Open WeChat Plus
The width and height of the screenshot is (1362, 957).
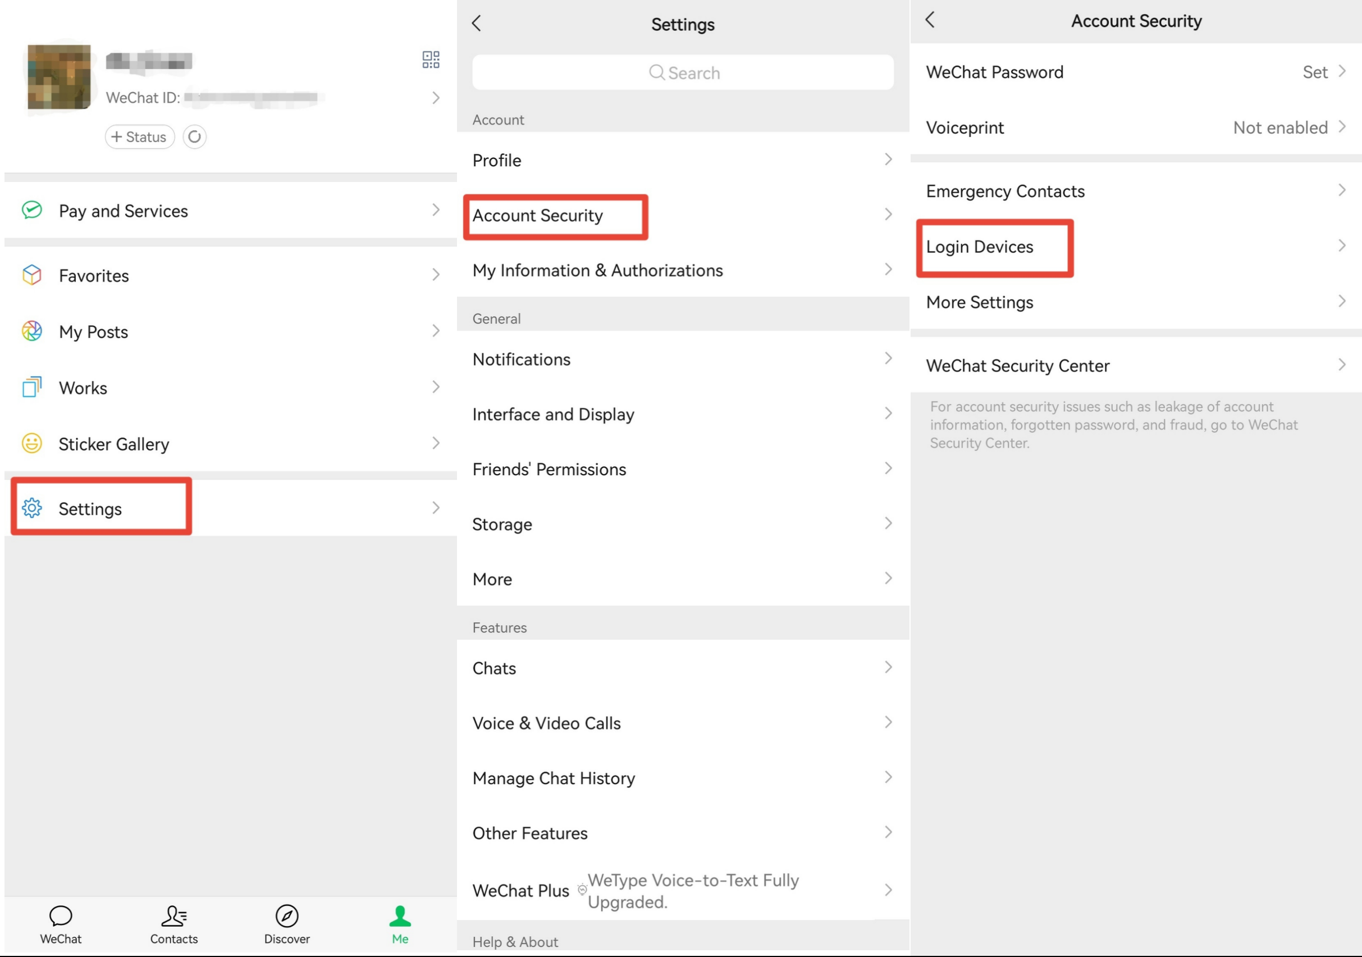click(683, 891)
